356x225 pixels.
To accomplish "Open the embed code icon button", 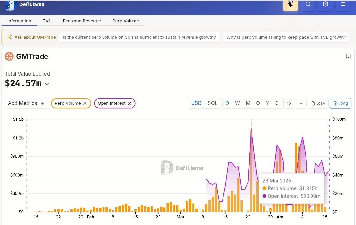I will [x=289, y=103].
